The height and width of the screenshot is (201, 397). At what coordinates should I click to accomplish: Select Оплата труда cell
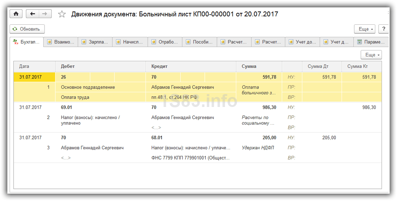click(101, 97)
